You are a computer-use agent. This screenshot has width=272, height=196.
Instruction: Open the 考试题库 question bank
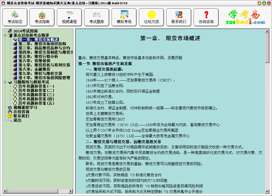[97, 17]
